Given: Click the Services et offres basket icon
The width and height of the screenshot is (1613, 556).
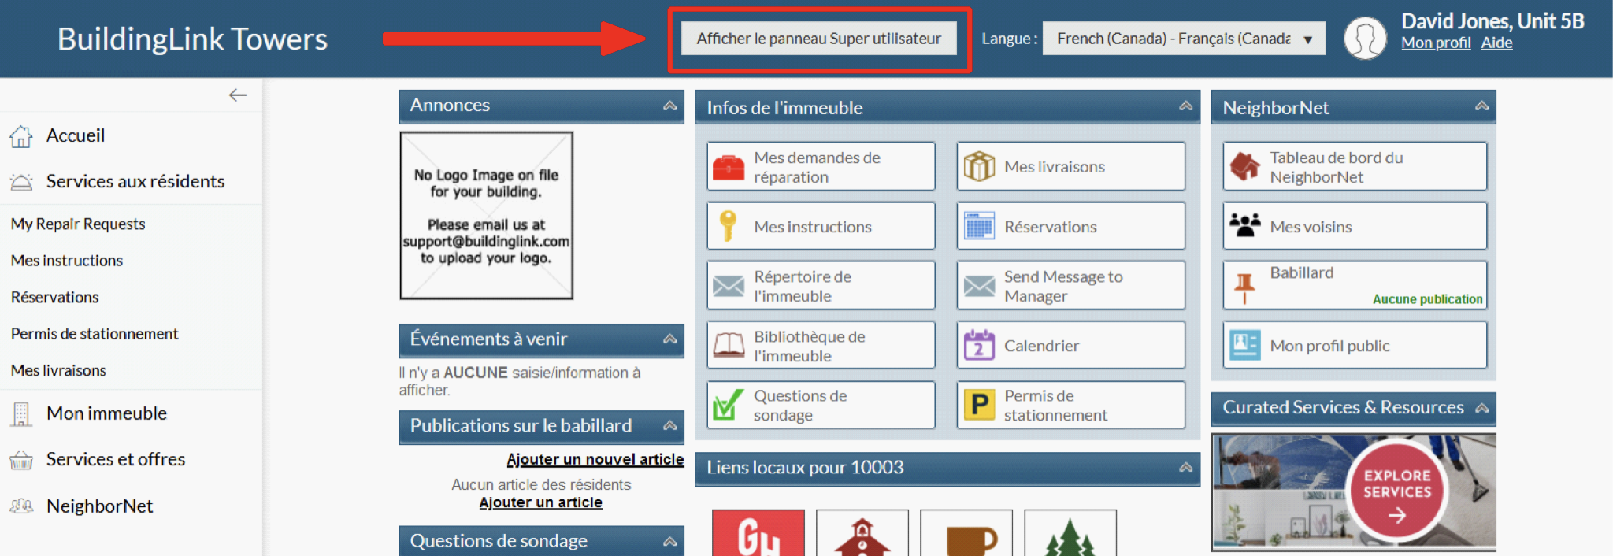Looking at the screenshot, I should tap(21, 460).
